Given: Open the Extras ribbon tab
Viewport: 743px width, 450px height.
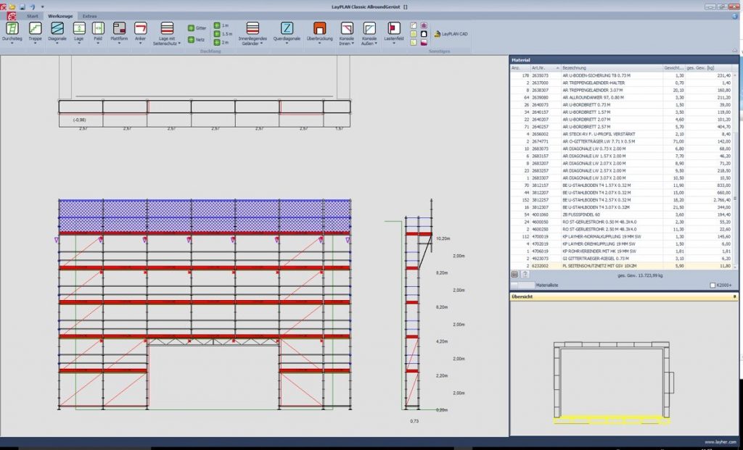Looking at the screenshot, I should tap(89, 16).
